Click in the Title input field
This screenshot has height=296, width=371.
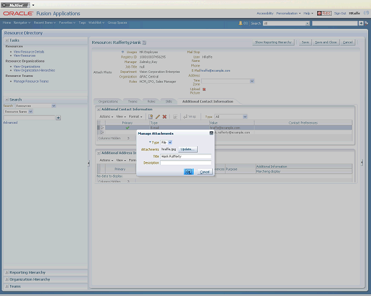coord(185,156)
